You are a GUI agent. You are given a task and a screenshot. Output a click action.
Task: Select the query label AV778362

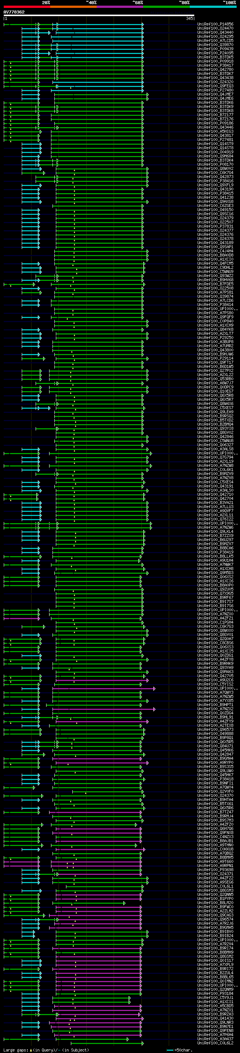pyautogui.click(x=14, y=12)
